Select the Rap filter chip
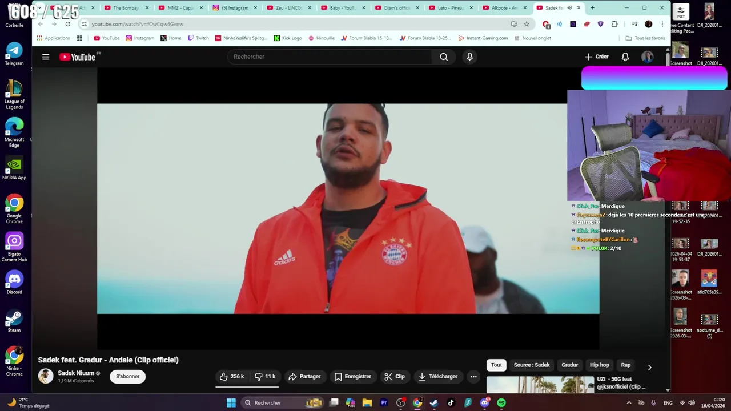The width and height of the screenshot is (731, 411). click(x=626, y=365)
